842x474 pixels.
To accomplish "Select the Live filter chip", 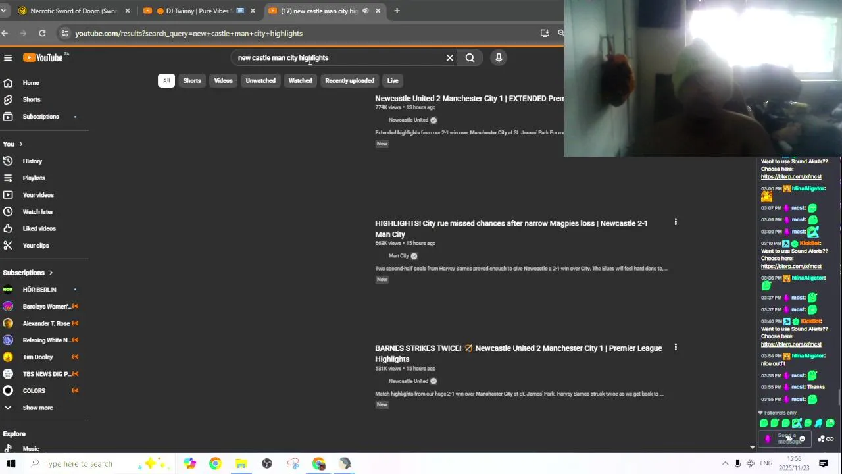I will pos(393,81).
